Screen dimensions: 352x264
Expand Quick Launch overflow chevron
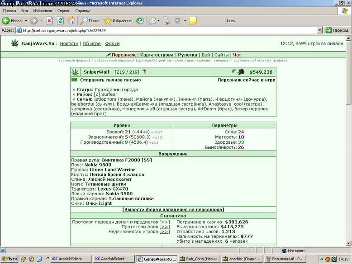[48, 258]
